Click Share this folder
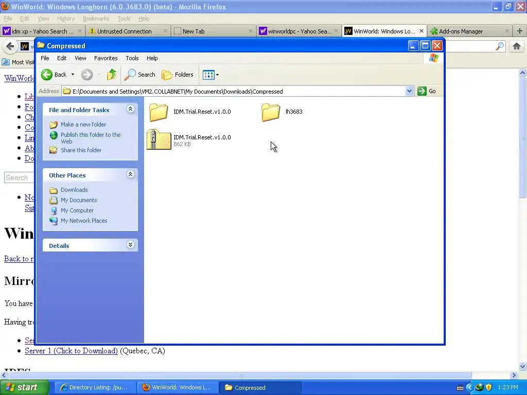 [x=81, y=150]
